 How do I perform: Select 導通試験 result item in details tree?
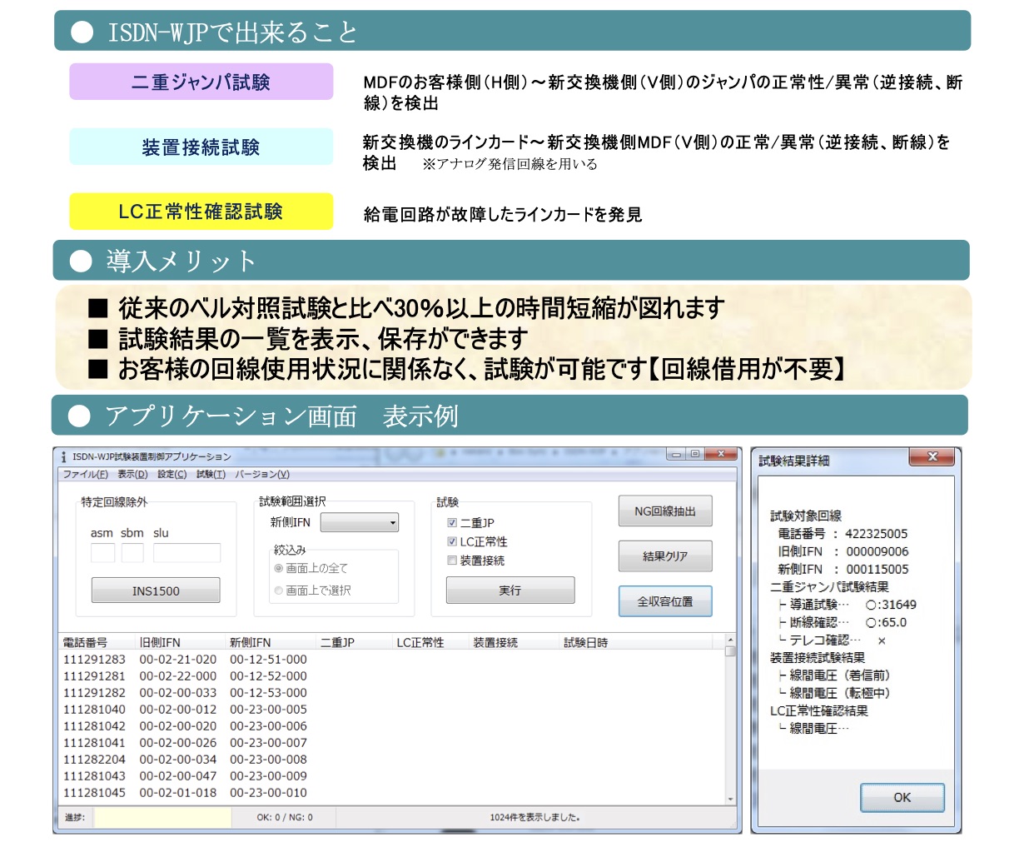(x=848, y=605)
